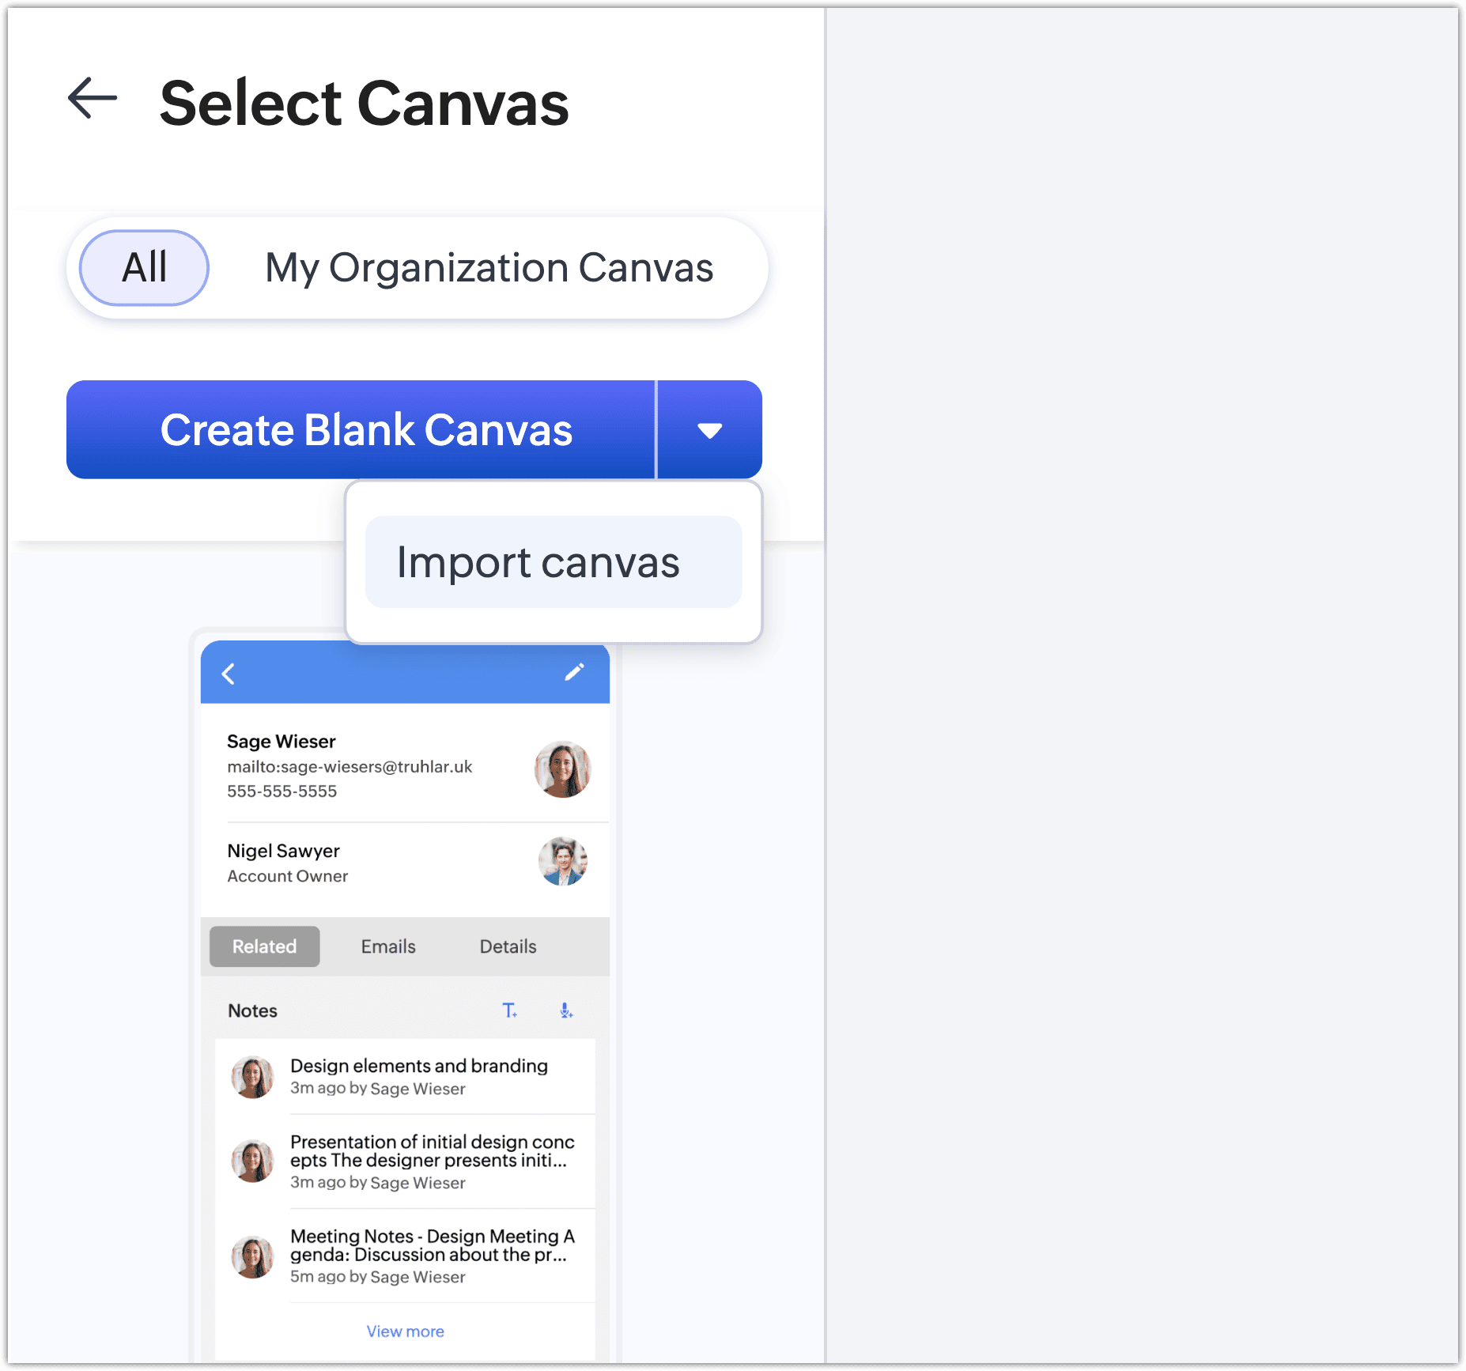Screen dimensions: 1466x1371
Task: Click the voice note microphone icon
Action: pyautogui.click(x=566, y=1010)
